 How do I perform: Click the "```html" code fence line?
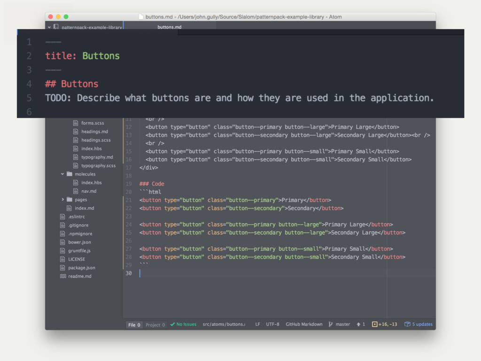pos(150,192)
